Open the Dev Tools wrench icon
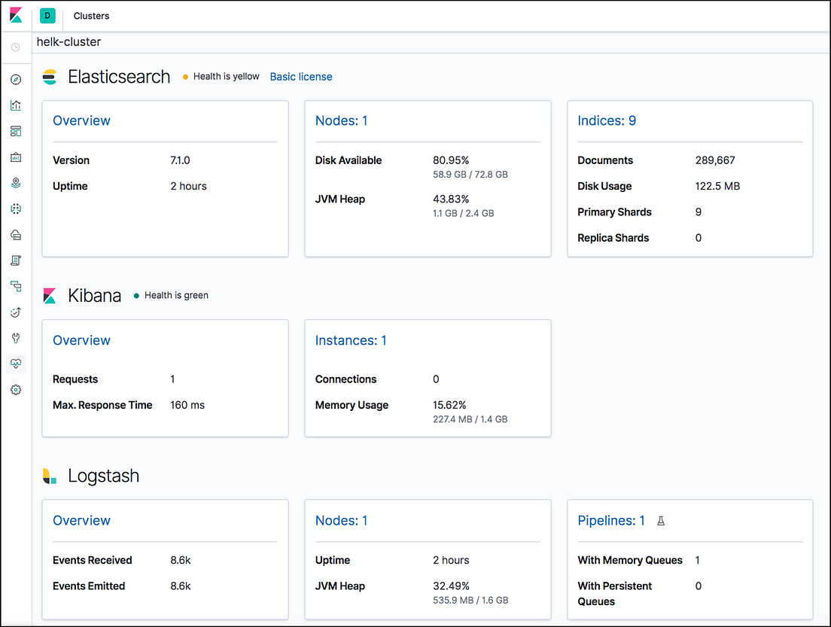 15,338
